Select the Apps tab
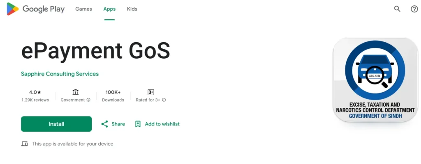Screen dimensions: 421x164 pyautogui.click(x=109, y=9)
